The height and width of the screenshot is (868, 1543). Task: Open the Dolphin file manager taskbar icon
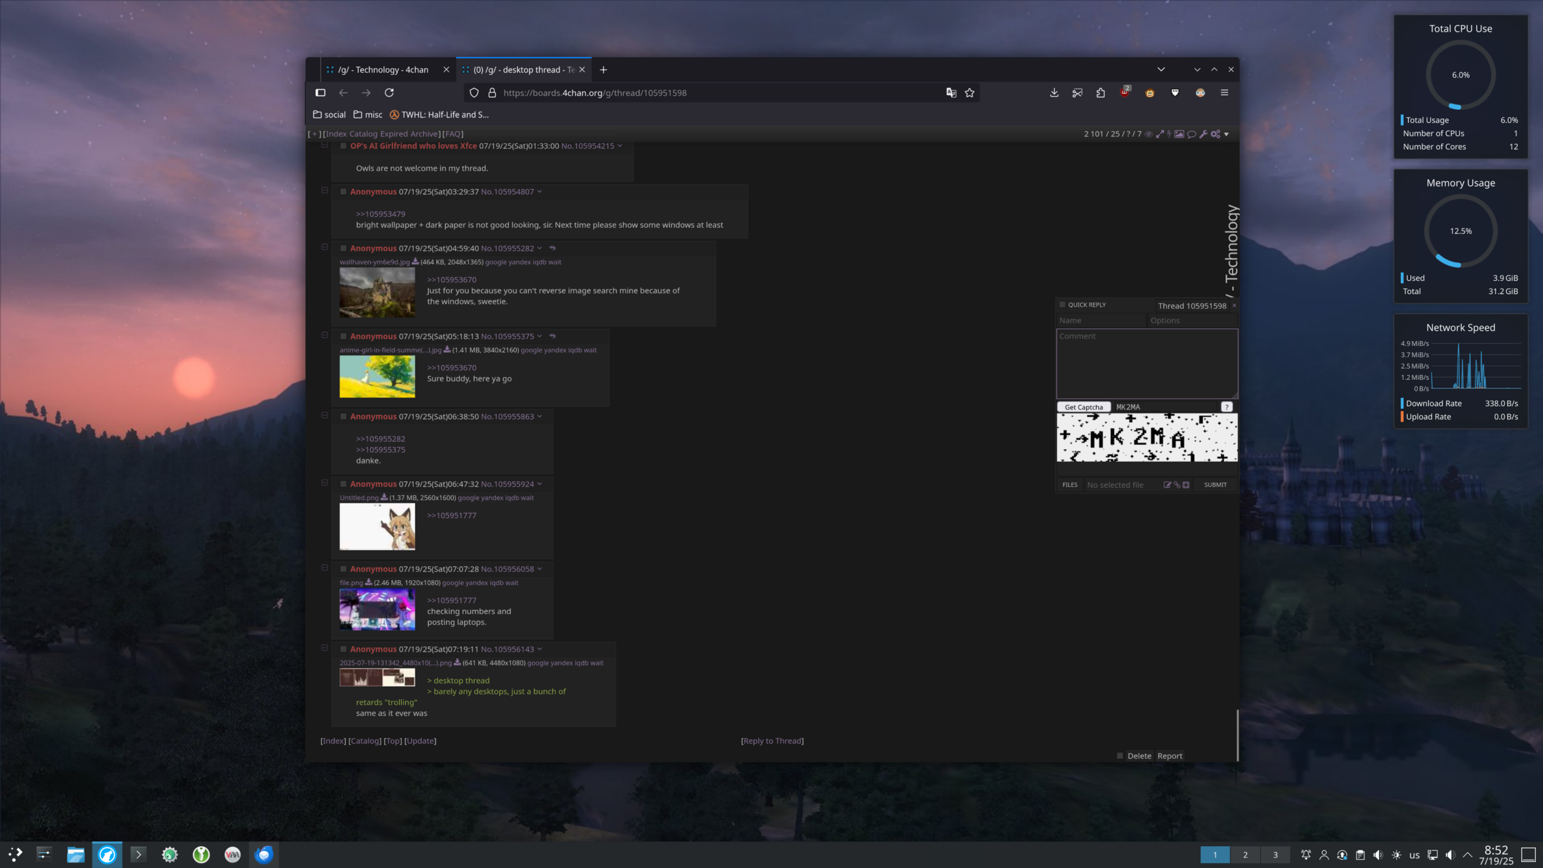(x=75, y=854)
